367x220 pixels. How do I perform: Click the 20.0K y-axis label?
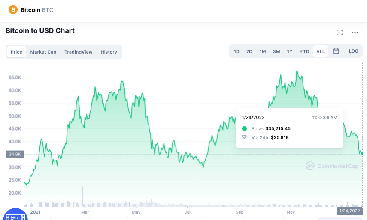[15, 193]
